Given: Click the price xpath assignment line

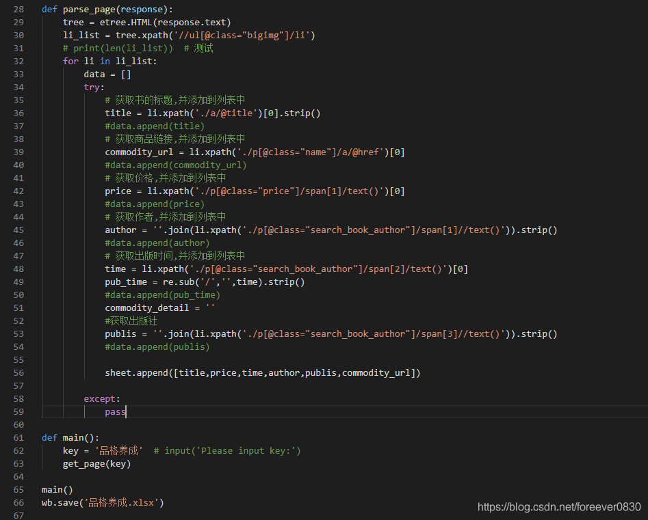Looking at the screenshot, I should [255, 191].
